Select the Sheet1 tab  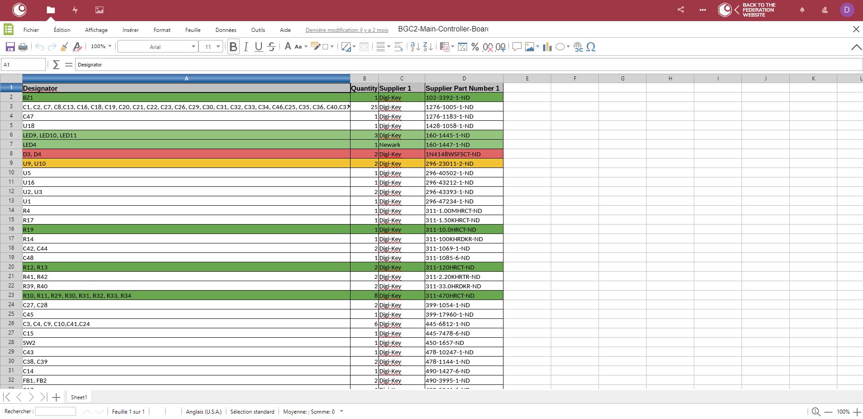point(79,397)
